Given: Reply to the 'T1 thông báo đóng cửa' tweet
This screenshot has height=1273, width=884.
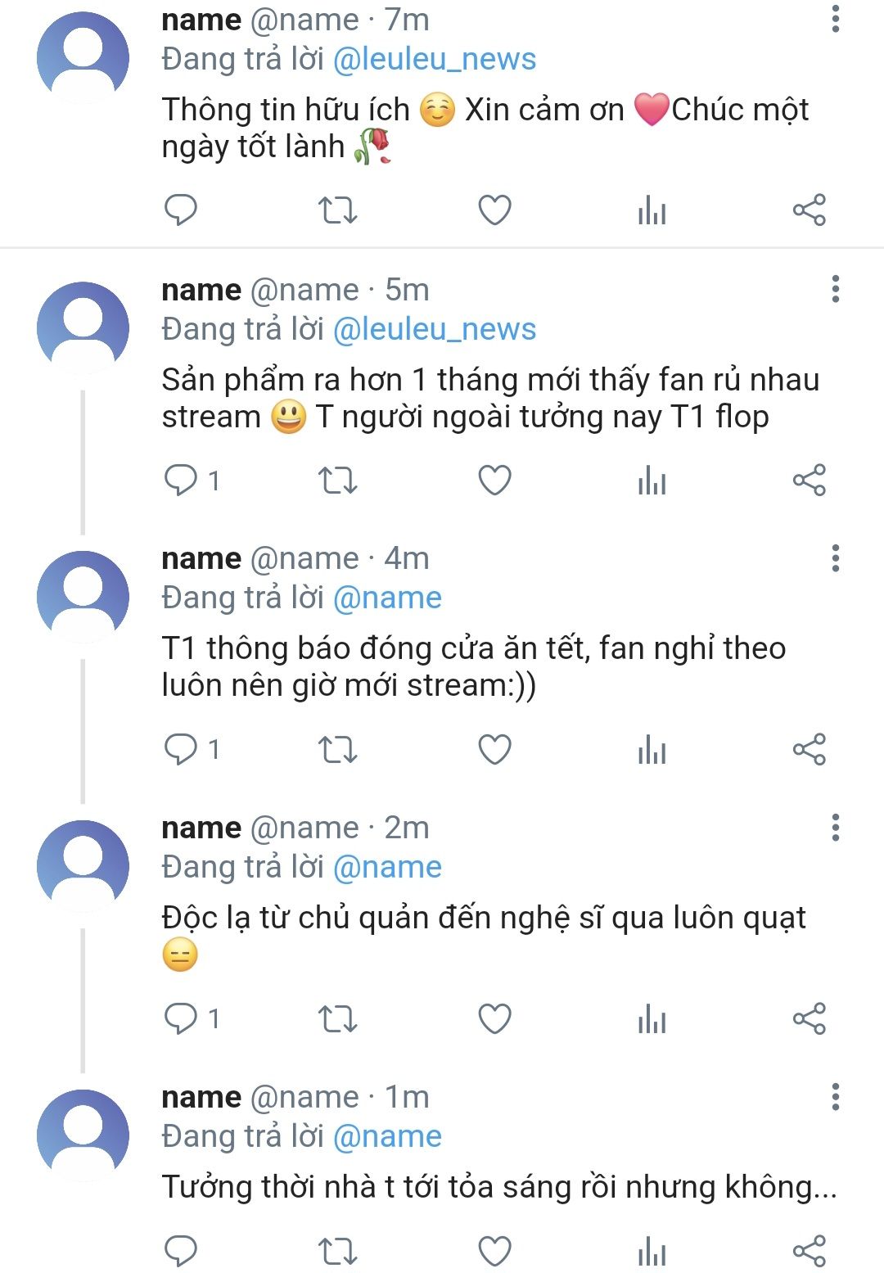Looking at the screenshot, I should pos(181,749).
